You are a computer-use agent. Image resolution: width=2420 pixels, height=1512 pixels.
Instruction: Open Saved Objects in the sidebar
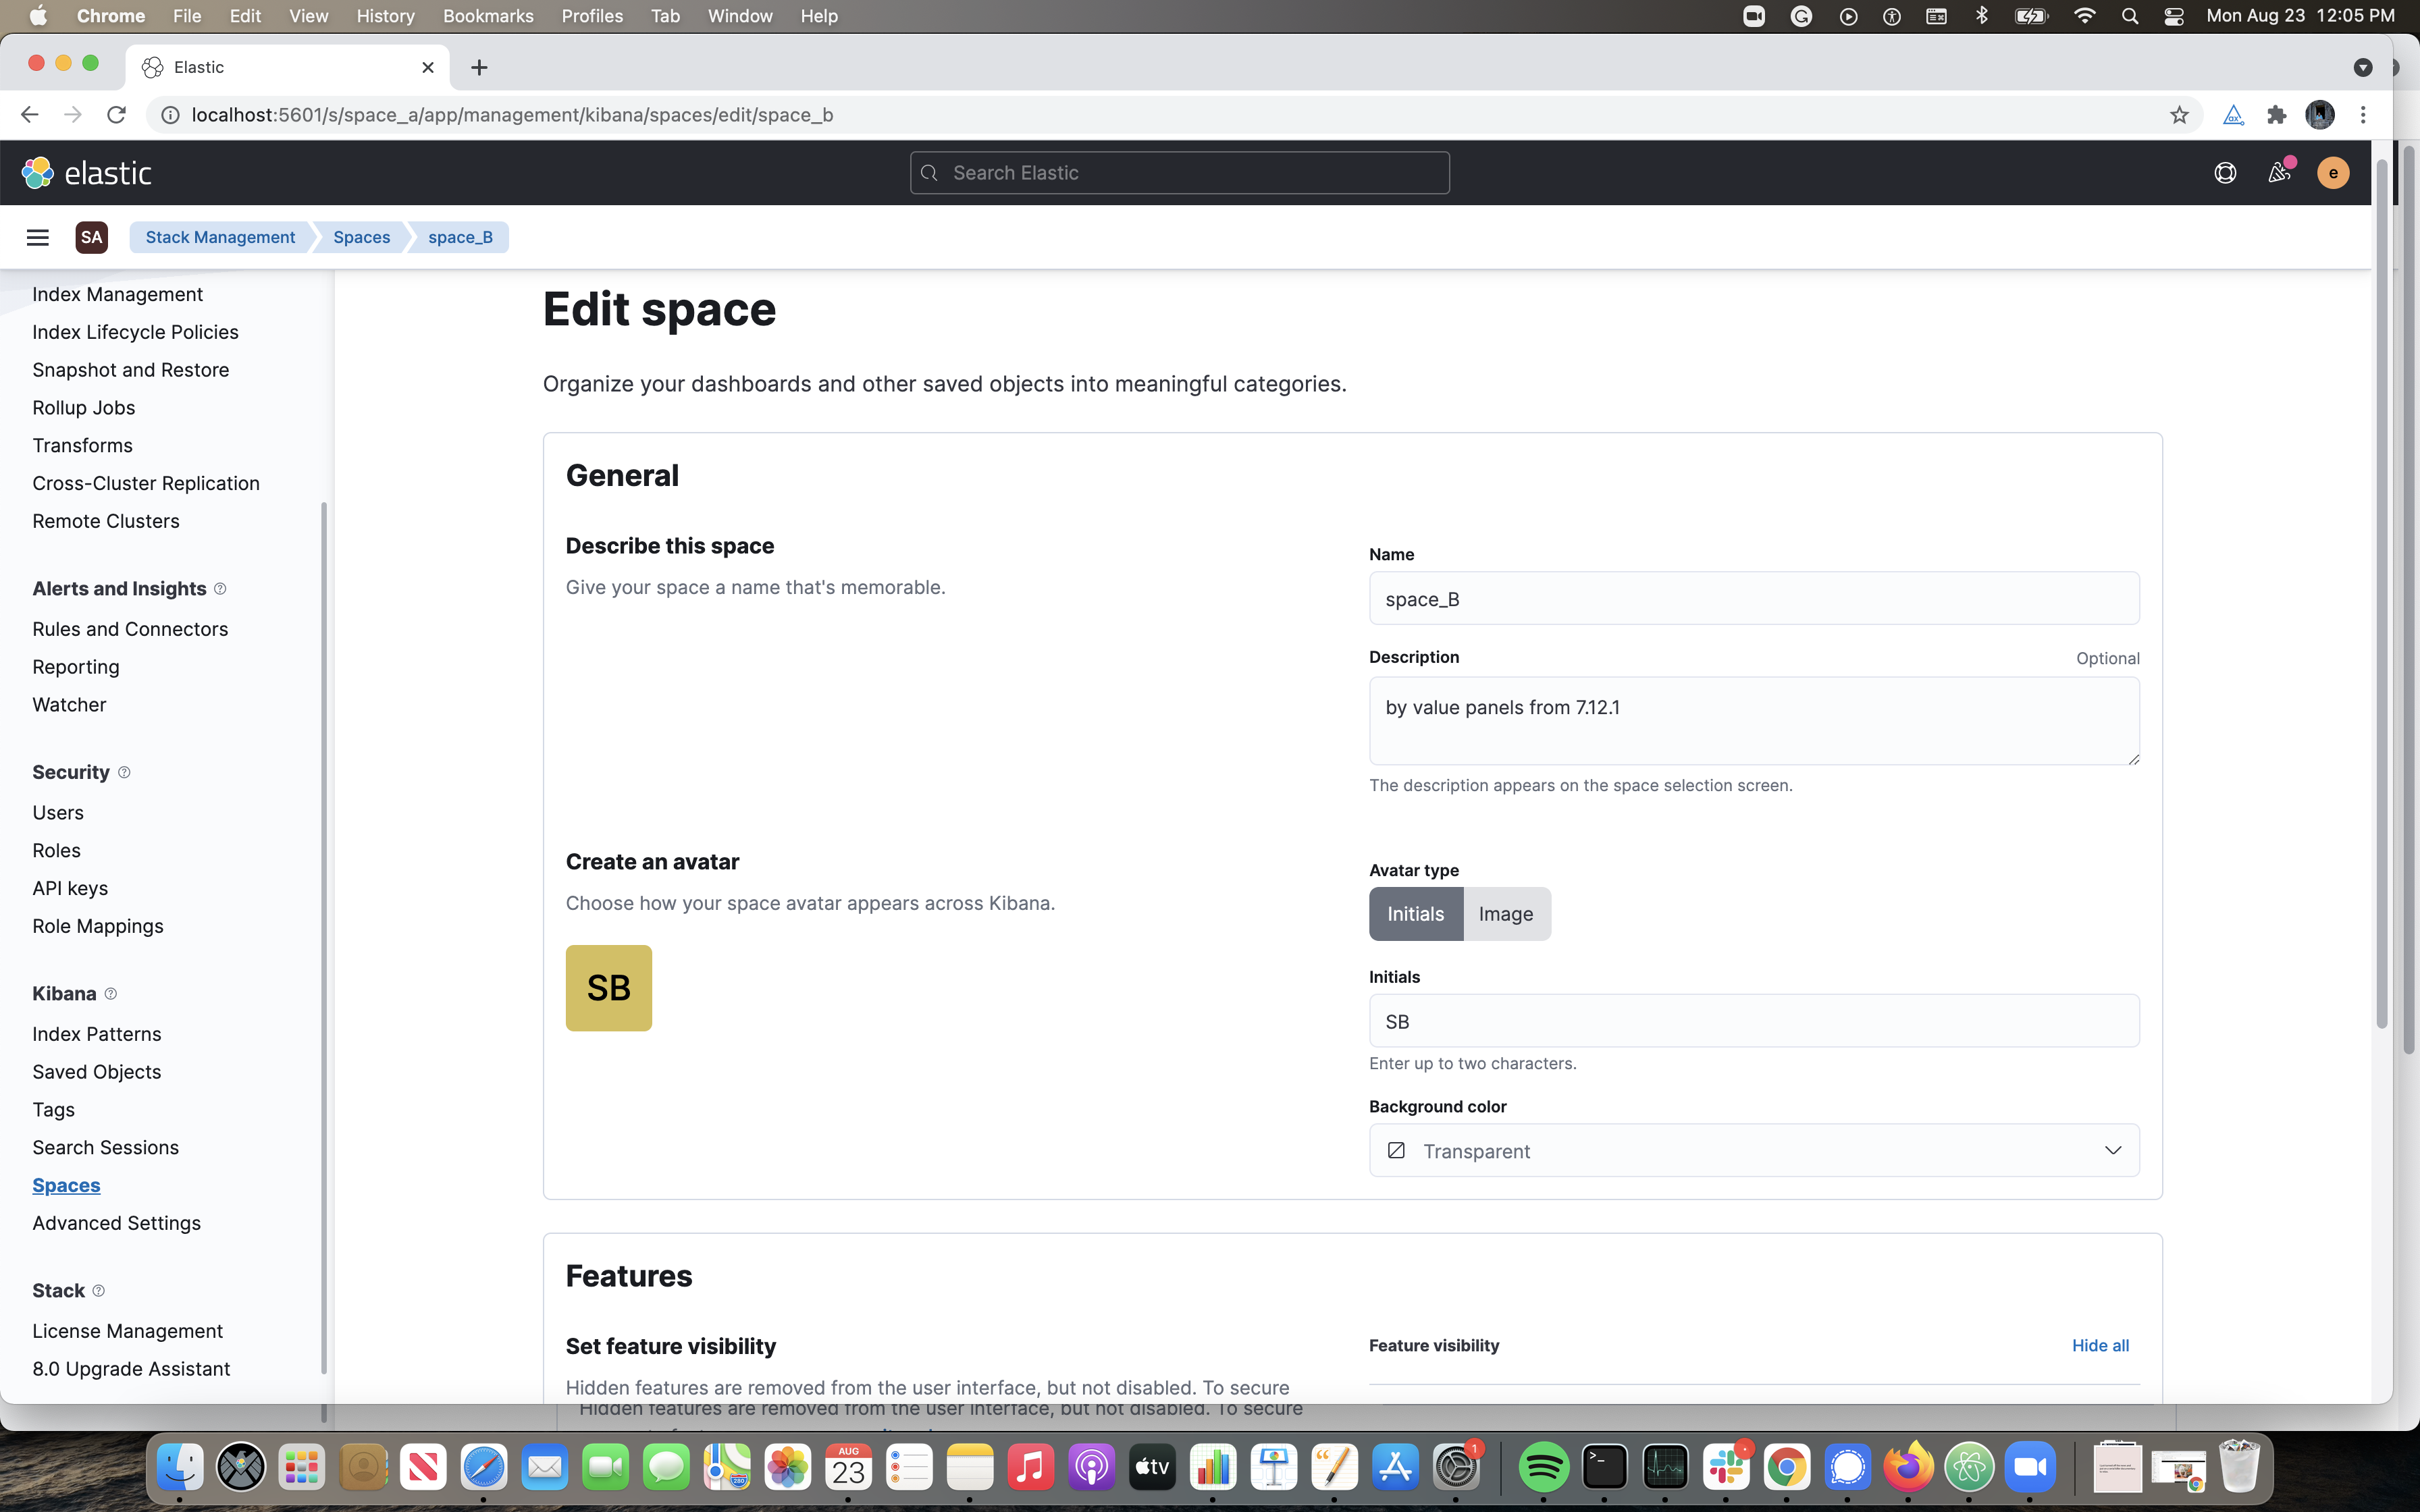pyautogui.click(x=96, y=1071)
